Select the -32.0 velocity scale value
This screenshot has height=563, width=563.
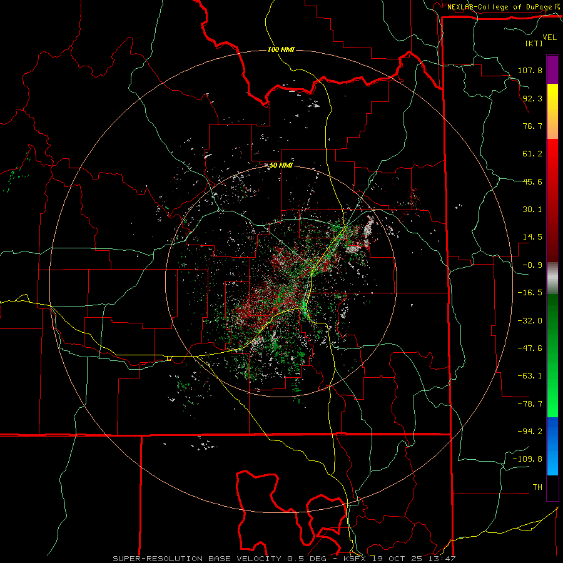tap(530, 321)
